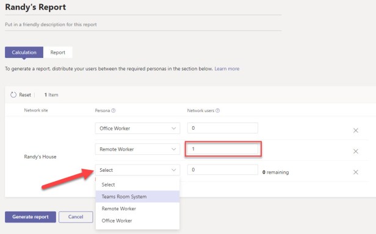Click the Persona column header text
The height and width of the screenshot is (234, 376).
pos(103,111)
